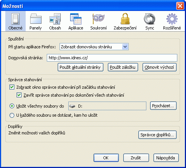Open the Firefox startup action dropdown
The image size is (186, 168).
(x=94, y=47)
